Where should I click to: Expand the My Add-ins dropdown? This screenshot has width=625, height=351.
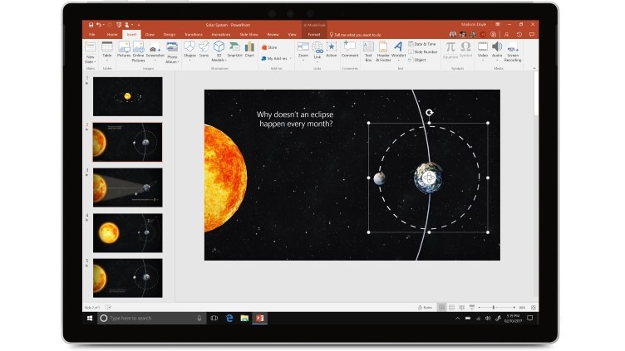tap(290, 59)
